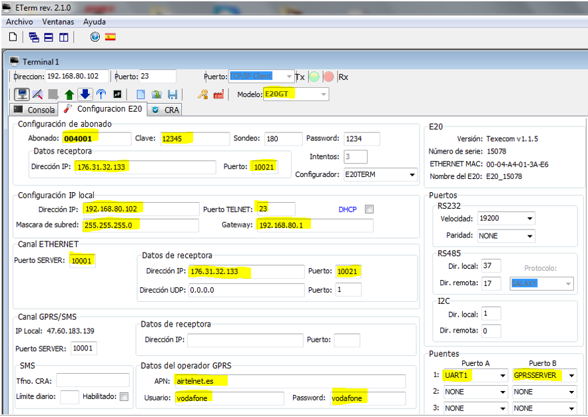588x417 pixels.
Task: Click the Abonado field containing 004001
Action: tap(97, 138)
